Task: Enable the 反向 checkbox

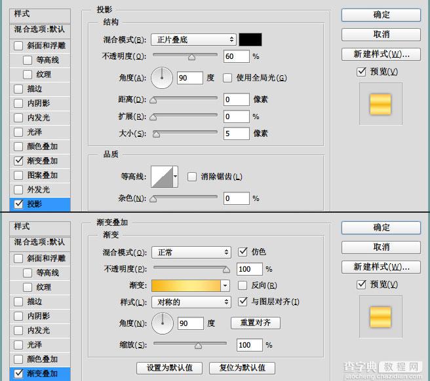Action: pos(243,285)
